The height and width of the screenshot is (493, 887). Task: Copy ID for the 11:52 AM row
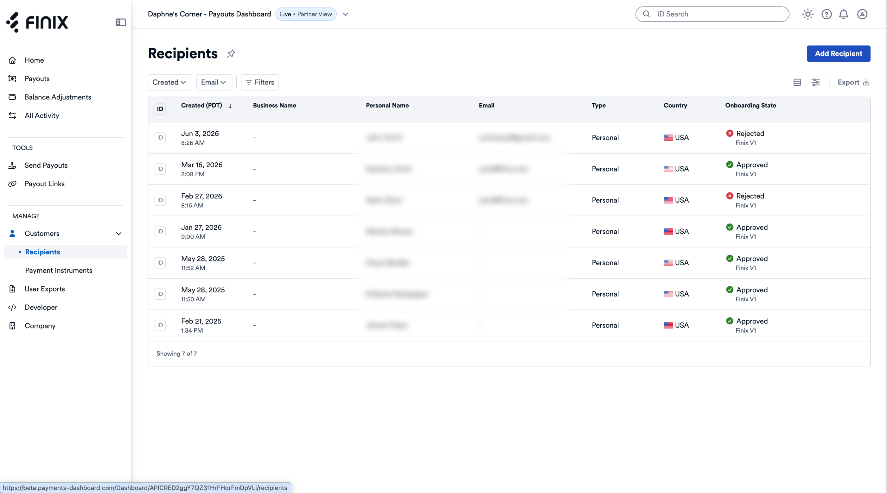click(160, 263)
